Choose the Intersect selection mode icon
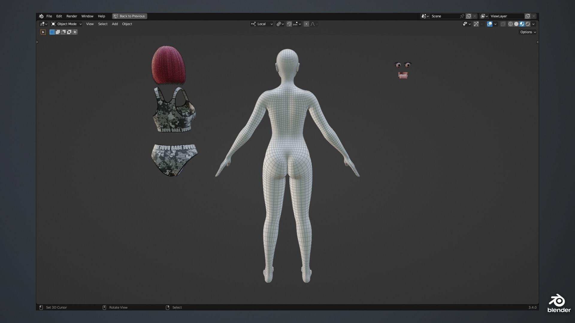Image resolution: width=575 pixels, height=323 pixels. coord(75,32)
